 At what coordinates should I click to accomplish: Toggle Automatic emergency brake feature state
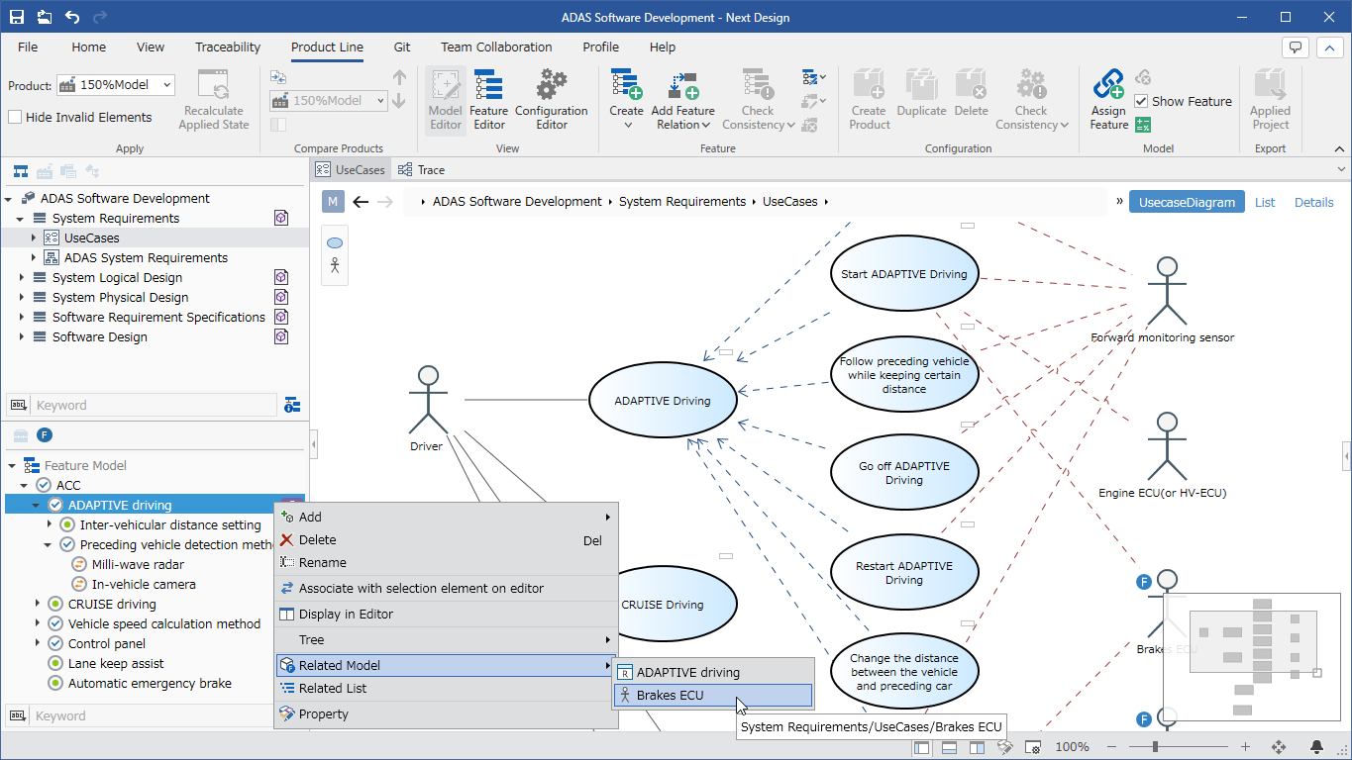tap(55, 683)
